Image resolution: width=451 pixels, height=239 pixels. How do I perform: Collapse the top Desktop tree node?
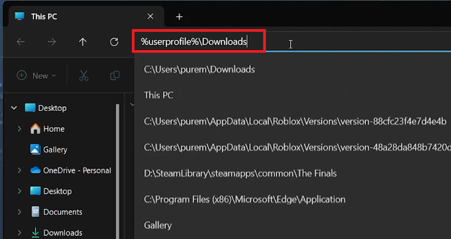(x=14, y=108)
